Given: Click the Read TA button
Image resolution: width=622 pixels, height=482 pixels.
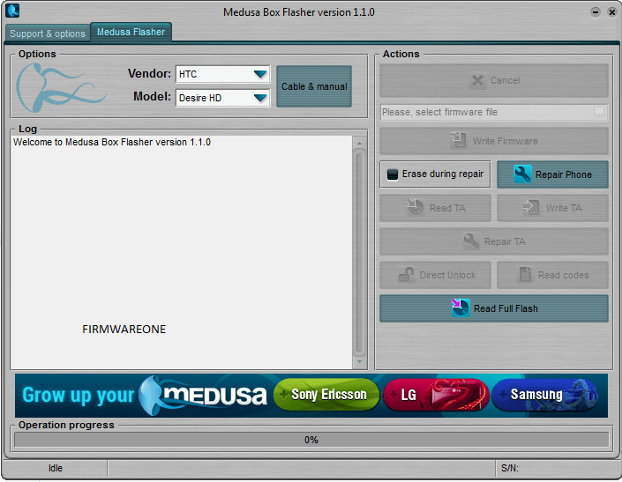Looking at the screenshot, I should click(x=435, y=208).
